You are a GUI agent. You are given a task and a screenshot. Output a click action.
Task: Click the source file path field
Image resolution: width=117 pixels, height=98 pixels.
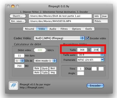tap(60, 16)
